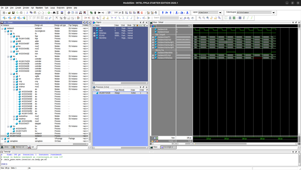The image size is (301, 170).
Task: Click the Open file folder toolbar icon
Action: click(x=9, y=12)
